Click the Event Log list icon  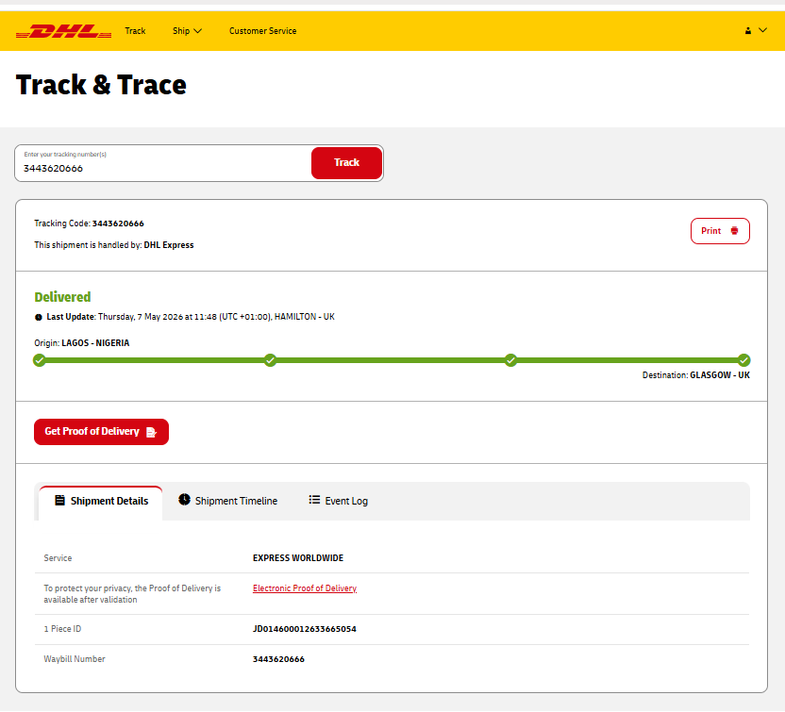click(314, 500)
